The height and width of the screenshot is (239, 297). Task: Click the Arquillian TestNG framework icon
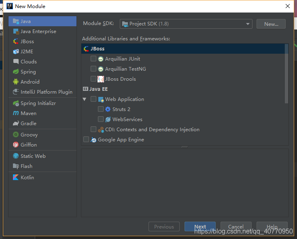tap(101, 69)
